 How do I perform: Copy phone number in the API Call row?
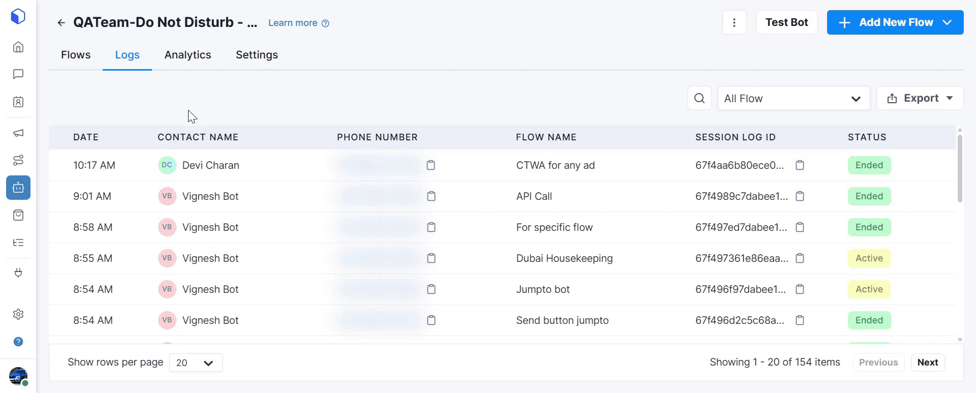pos(431,196)
